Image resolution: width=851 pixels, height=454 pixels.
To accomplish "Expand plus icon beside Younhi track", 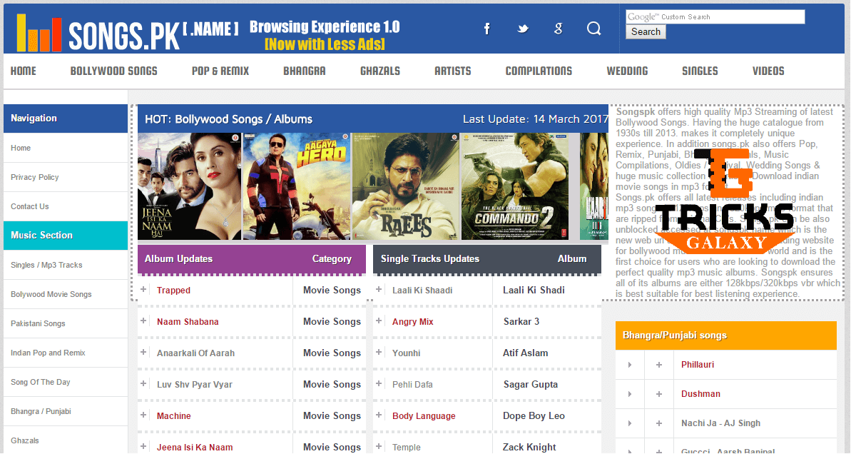I will 379,353.
